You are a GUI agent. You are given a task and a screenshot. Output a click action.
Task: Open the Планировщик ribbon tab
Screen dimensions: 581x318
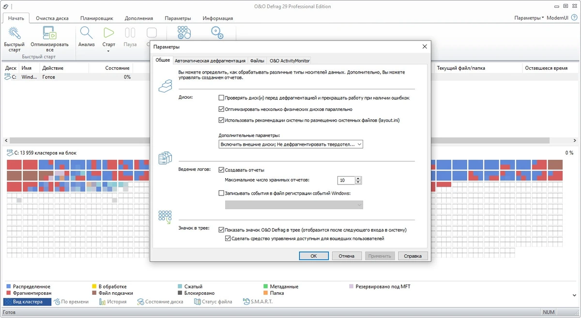coord(97,18)
